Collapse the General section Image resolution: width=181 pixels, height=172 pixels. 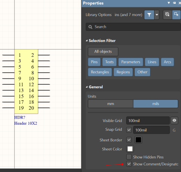pyautogui.click(x=87, y=87)
